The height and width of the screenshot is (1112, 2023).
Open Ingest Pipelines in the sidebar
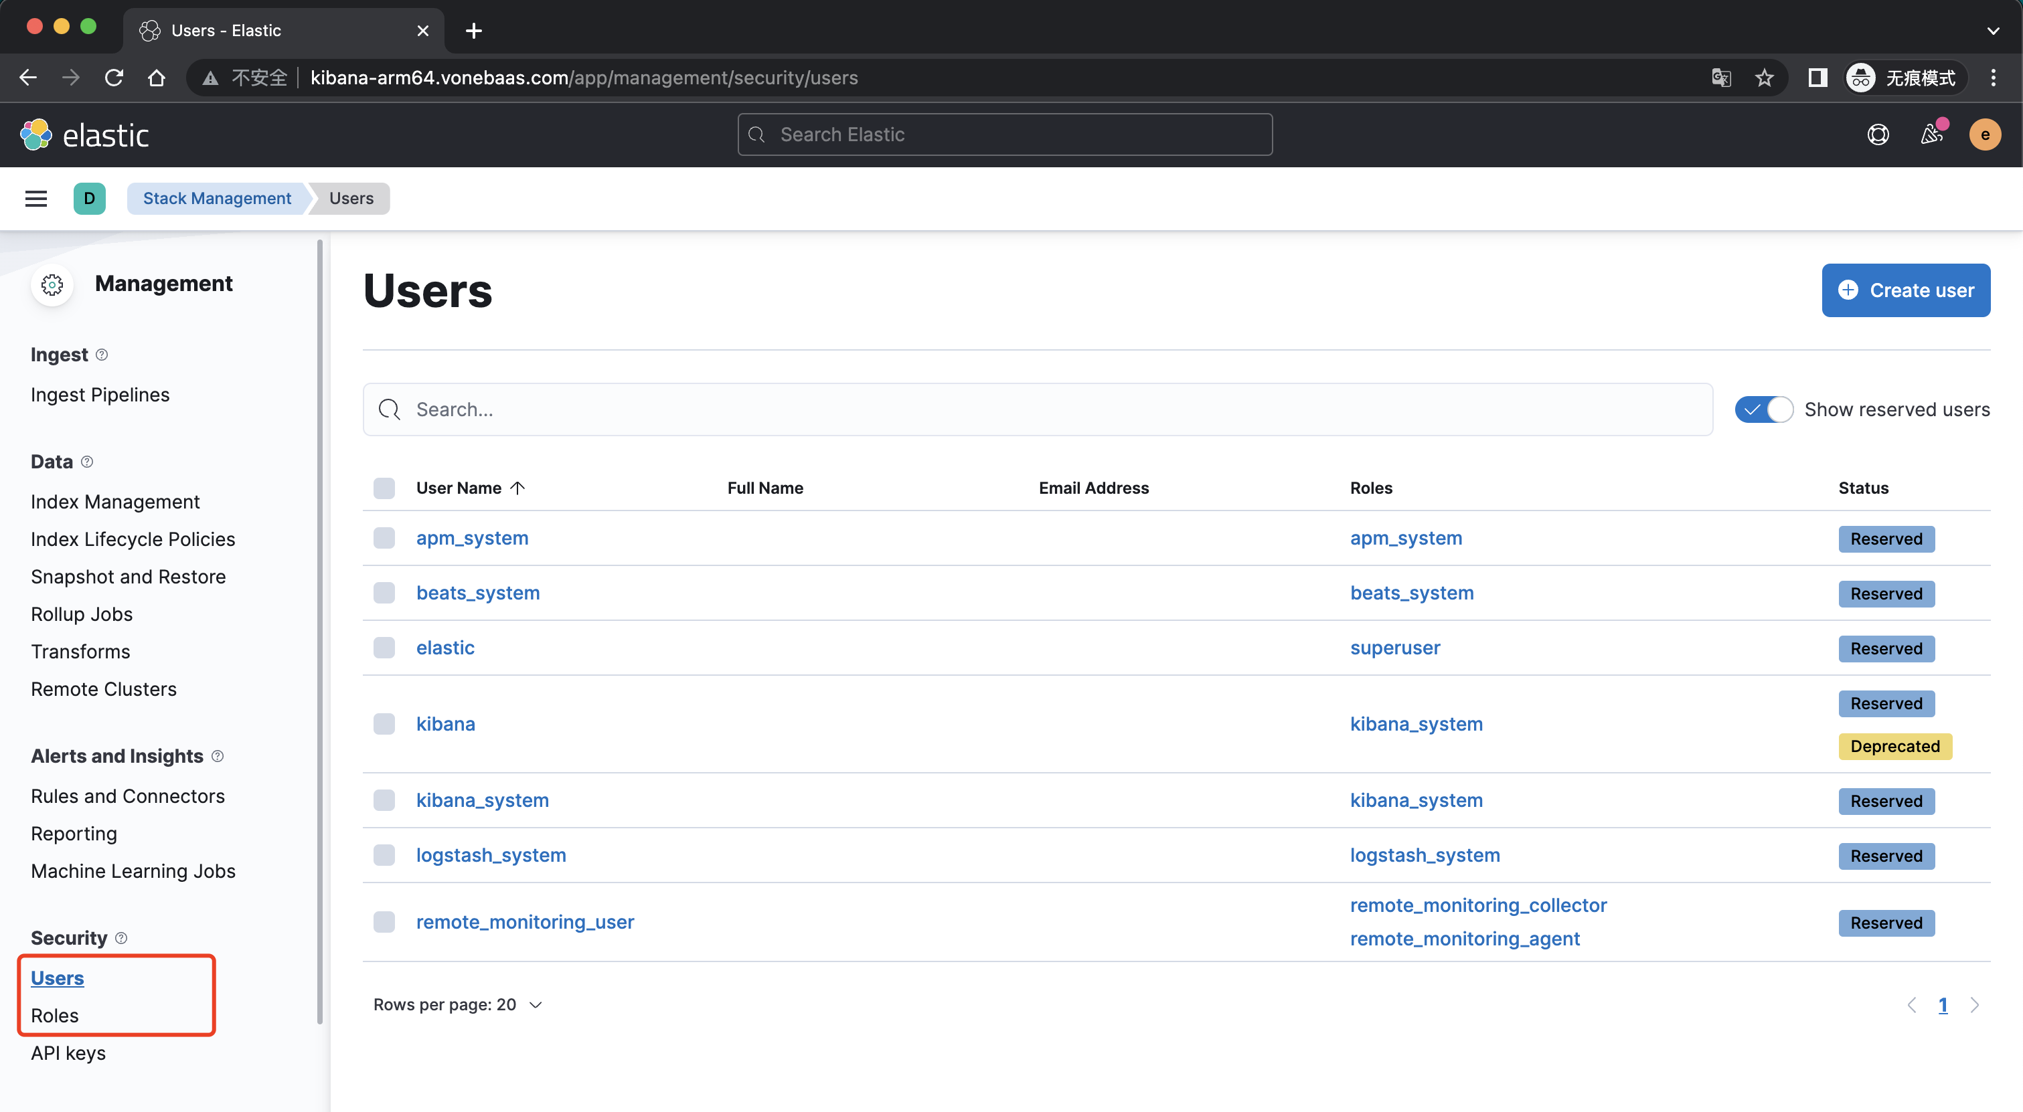100,395
